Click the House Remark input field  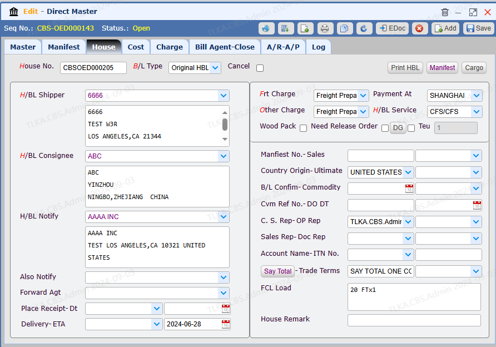pos(414,320)
